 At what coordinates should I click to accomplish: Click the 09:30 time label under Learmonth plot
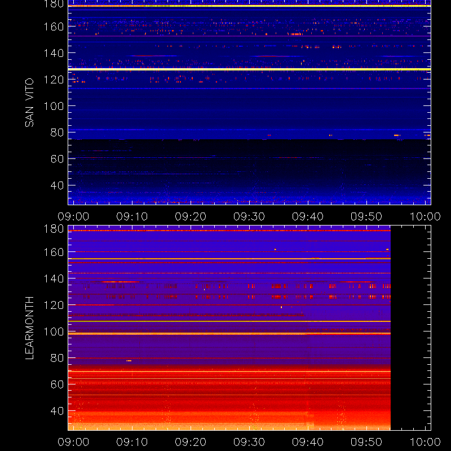pos(249,442)
